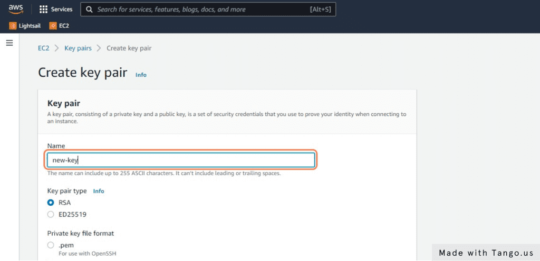Select the ED25519 key pair type

click(x=51, y=215)
